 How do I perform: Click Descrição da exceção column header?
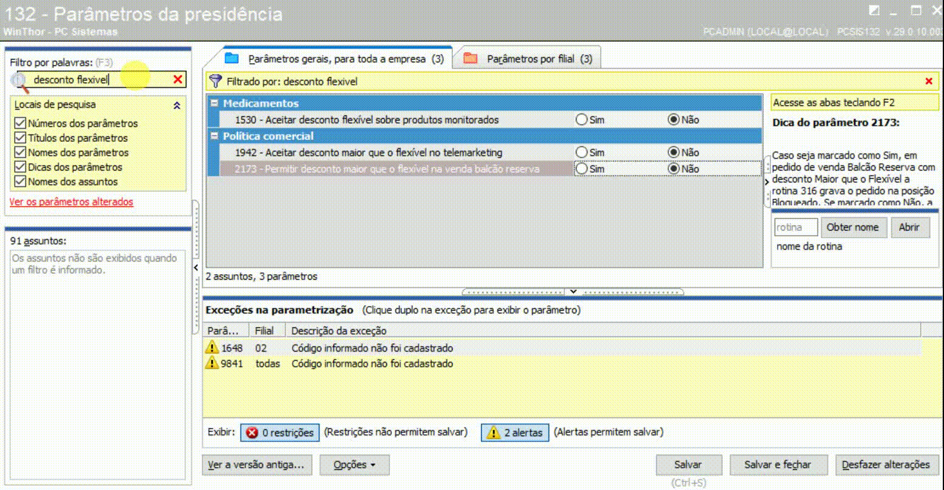coord(604,331)
